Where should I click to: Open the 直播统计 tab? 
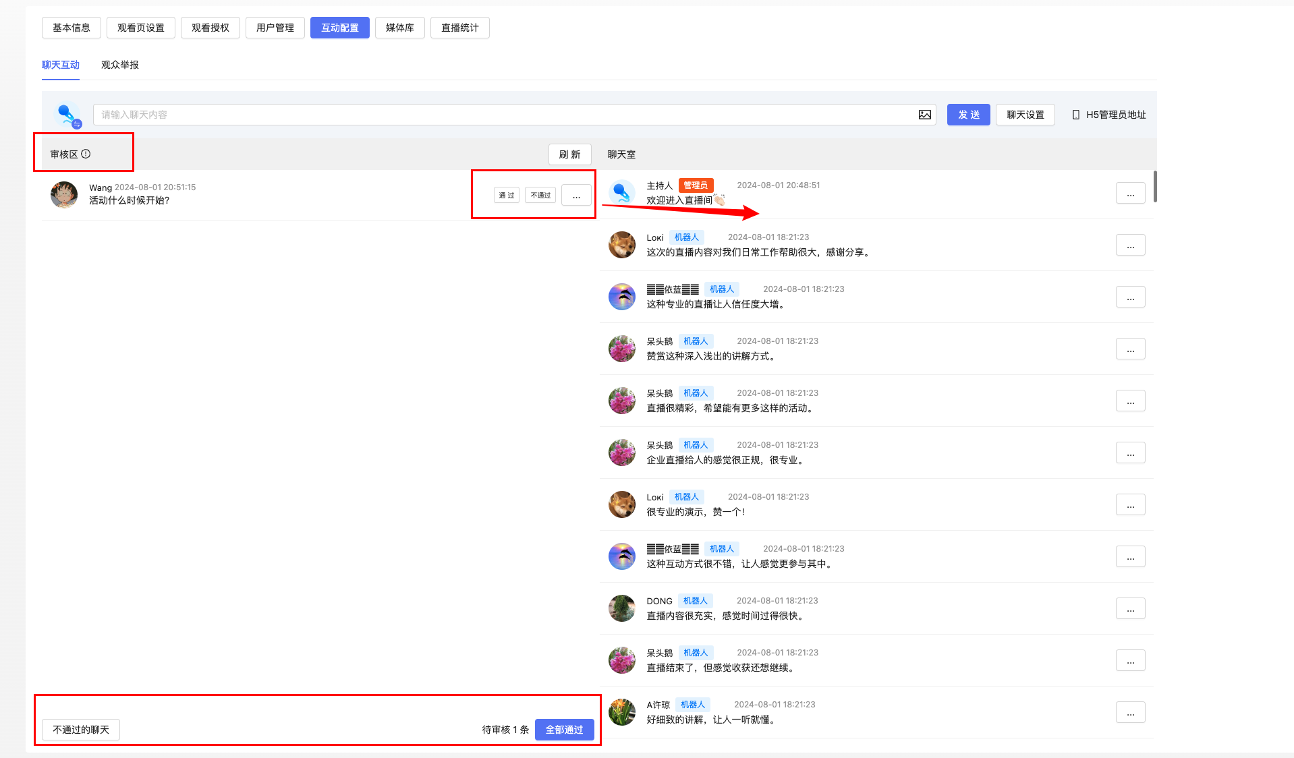[x=459, y=28]
